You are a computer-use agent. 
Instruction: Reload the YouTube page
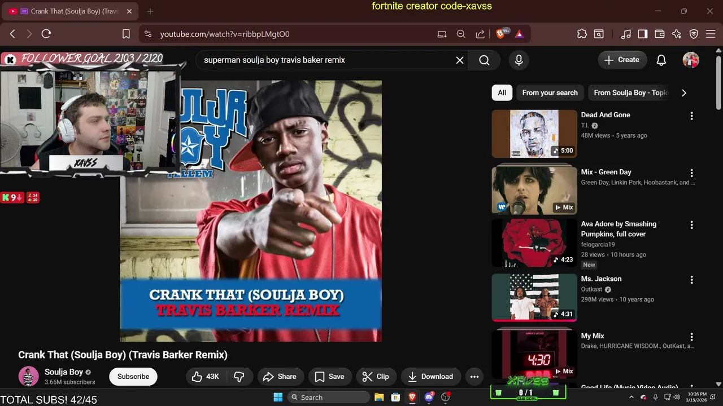pyautogui.click(x=46, y=34)
